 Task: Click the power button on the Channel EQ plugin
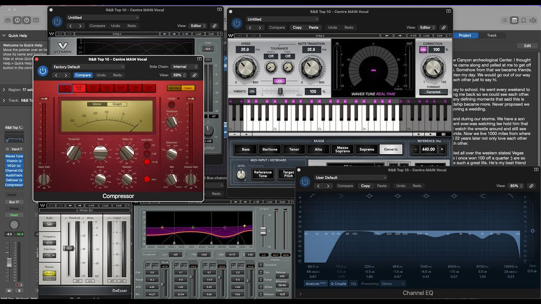point(305,181)
